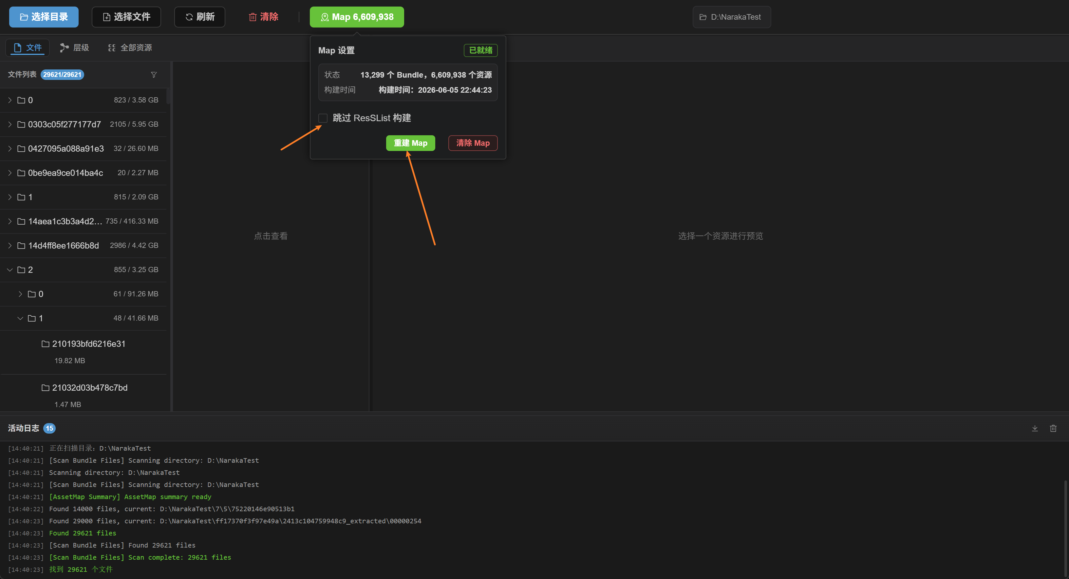Viewport: 1069px width, 579px height.
Task: Click the 文件列表 panel header label
Action: 22,75
